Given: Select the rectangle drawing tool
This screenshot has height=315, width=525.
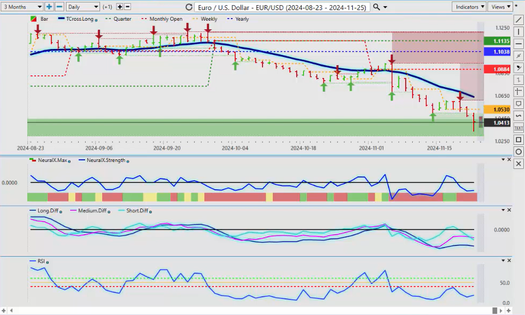Looking at the screenshot, I should pyautogui.click(x=519, y=140).
